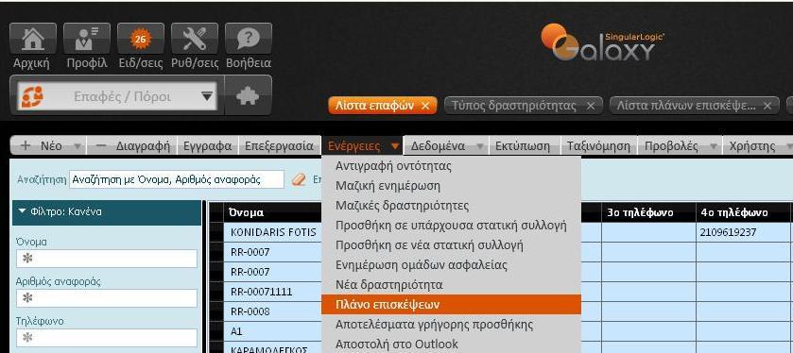Open the Επαφές / Πόροι module dropdown

click(117, 96)
